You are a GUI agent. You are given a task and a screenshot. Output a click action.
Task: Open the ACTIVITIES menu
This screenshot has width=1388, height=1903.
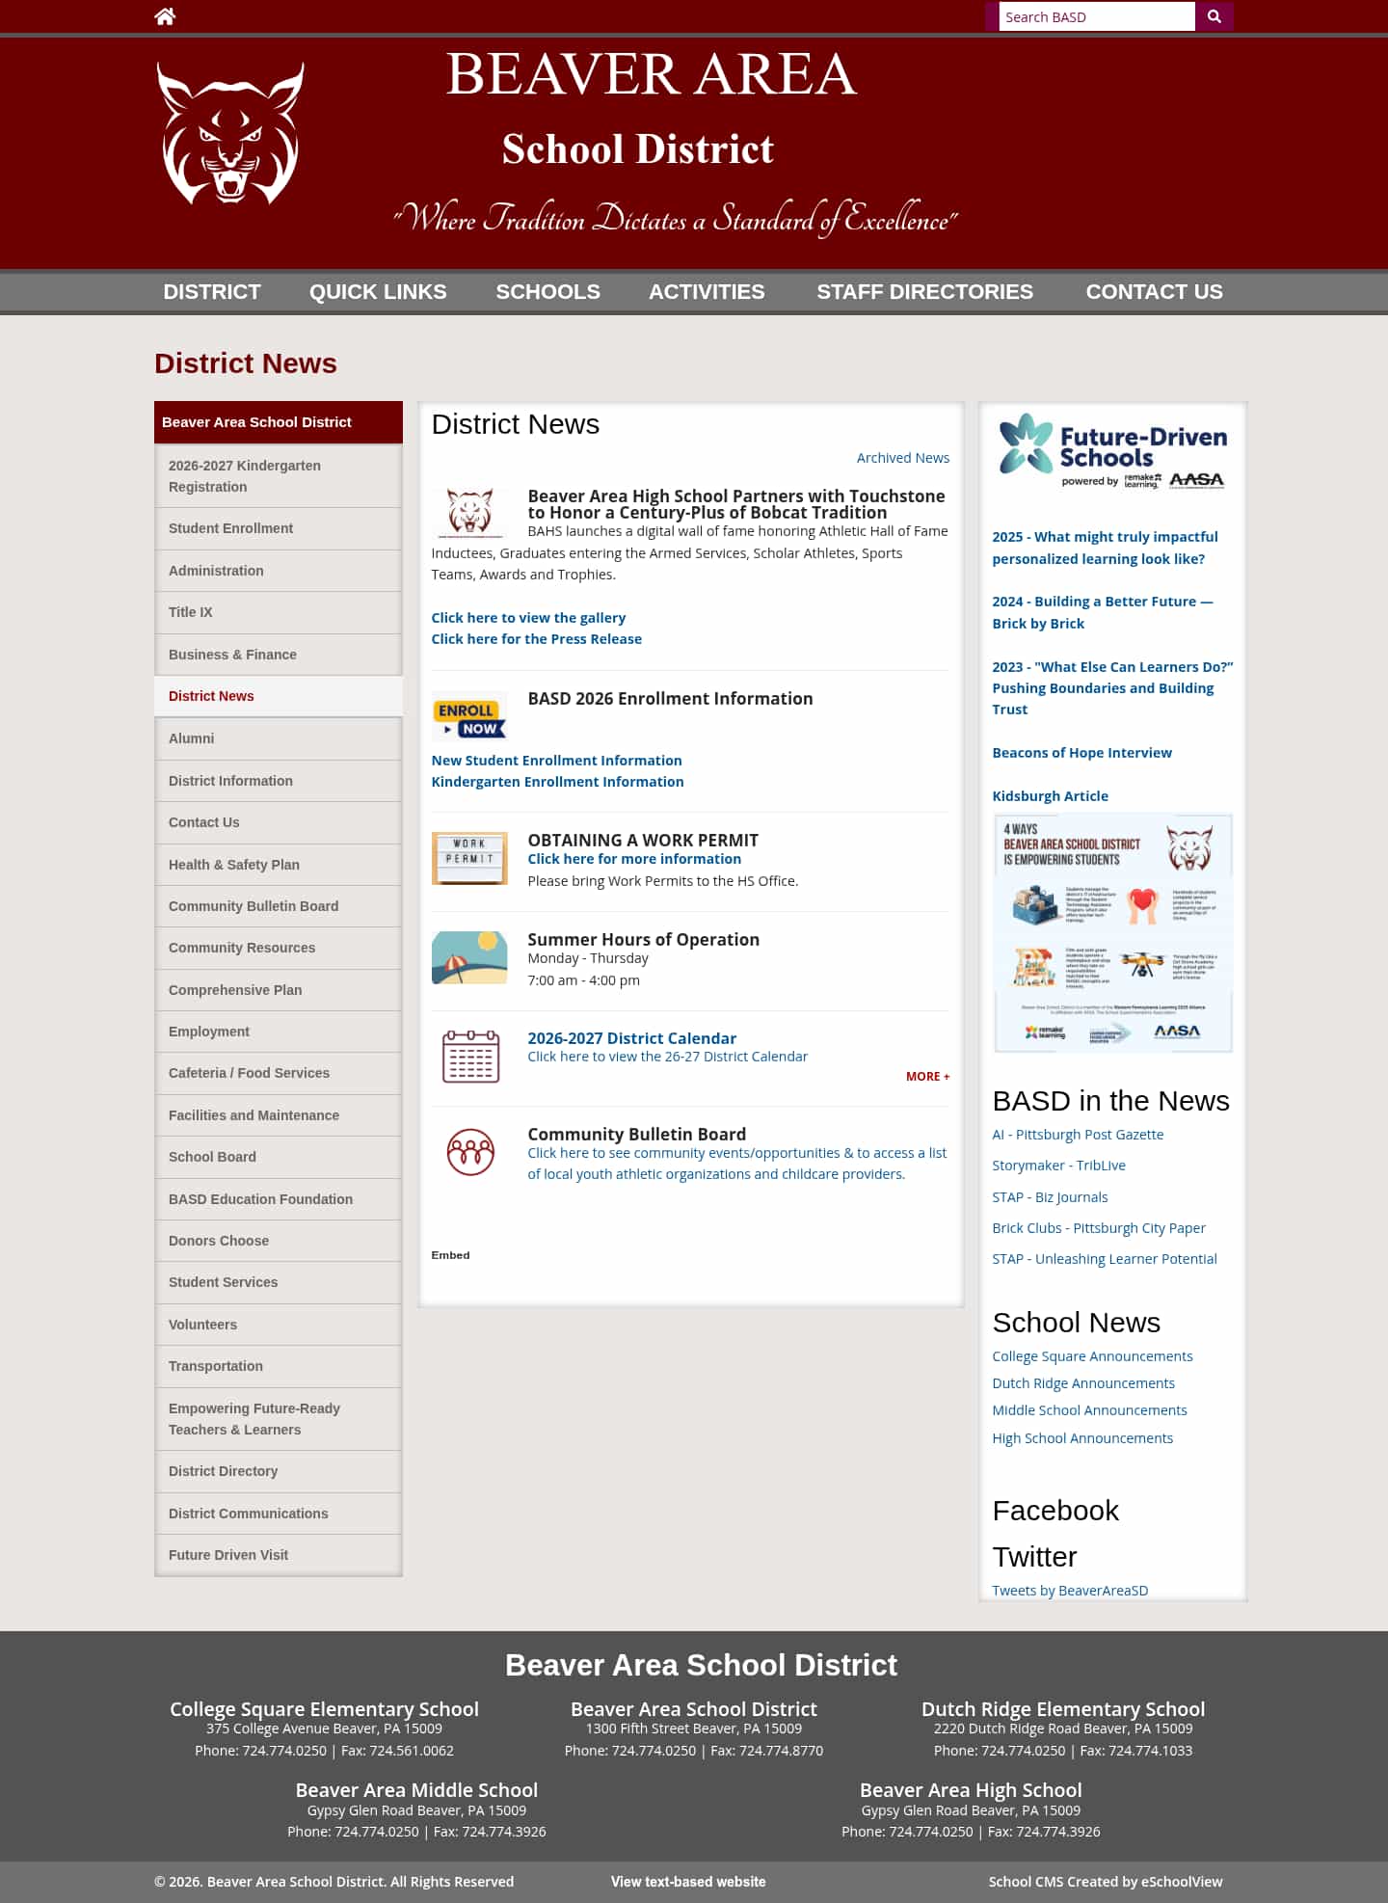707,292
